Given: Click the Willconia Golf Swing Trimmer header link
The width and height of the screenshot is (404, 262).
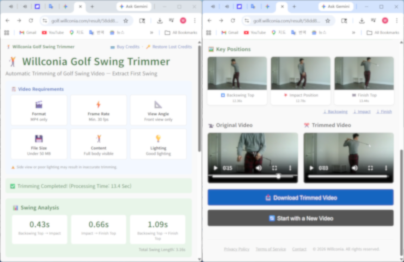Looking at the screenshot, I should coord(41,47).
